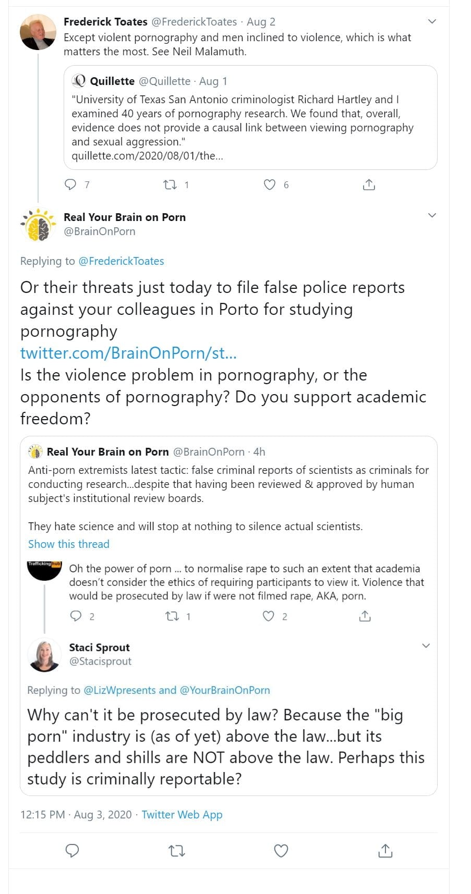Open Twitter Web App source link
Image resolution: width=471 pixels, height=894 pixels.
point(182,815)
